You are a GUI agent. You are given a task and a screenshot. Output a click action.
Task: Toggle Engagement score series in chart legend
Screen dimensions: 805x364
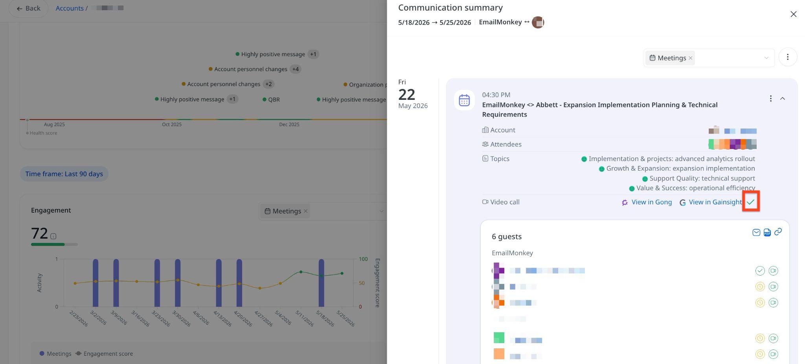104,353
